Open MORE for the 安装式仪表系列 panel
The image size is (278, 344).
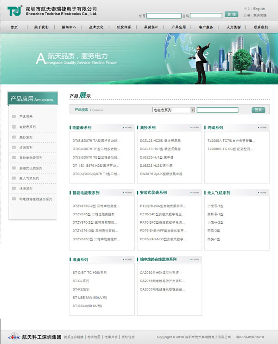195,193
